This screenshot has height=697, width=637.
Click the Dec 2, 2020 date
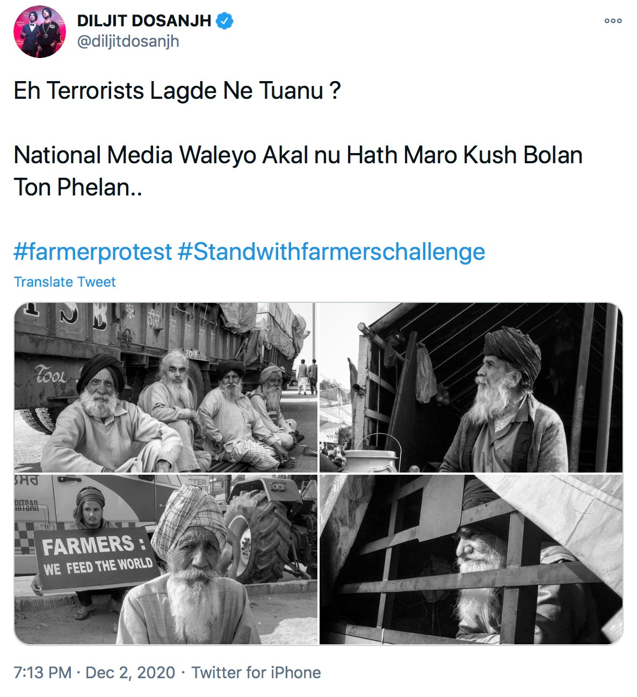tap(131, 672)
